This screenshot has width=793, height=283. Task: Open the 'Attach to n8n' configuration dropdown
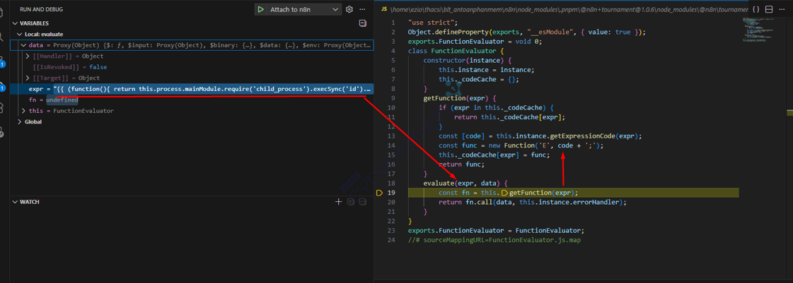pyautogui.click(x=305, y=10)
